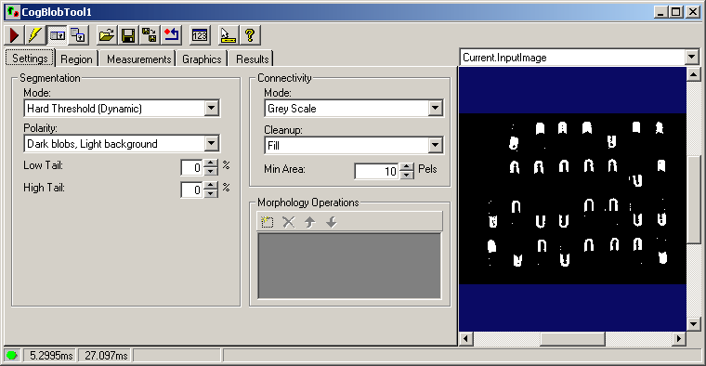Increase the Low Tail value
The width and height of the screenshot is (706, 366).
211,163
